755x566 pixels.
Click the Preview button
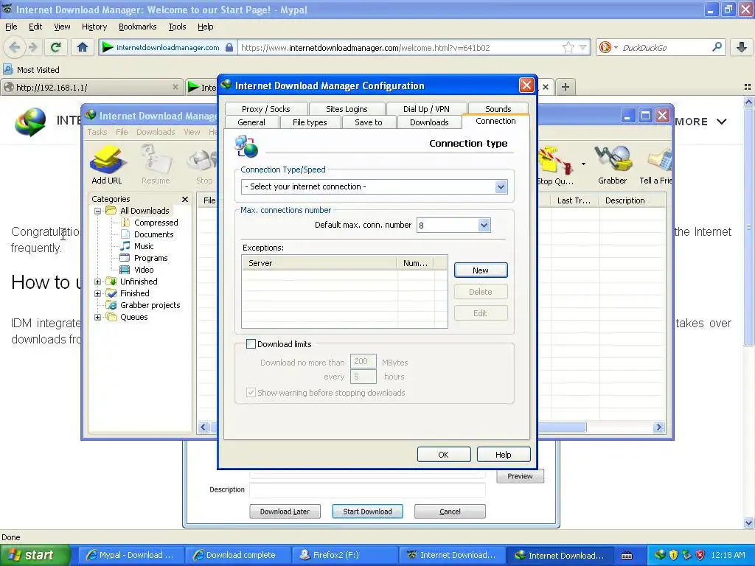520,476
